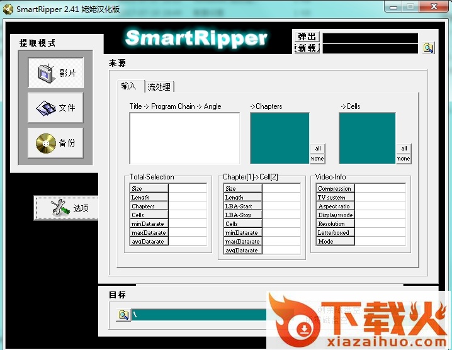Click the Length label in Chapter[1]->Cell[2]
The height and width of the screenshot is (350, 452).
coord(243,197)
